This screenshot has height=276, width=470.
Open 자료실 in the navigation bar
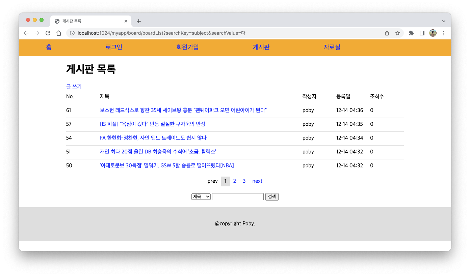tap(332, 47)
